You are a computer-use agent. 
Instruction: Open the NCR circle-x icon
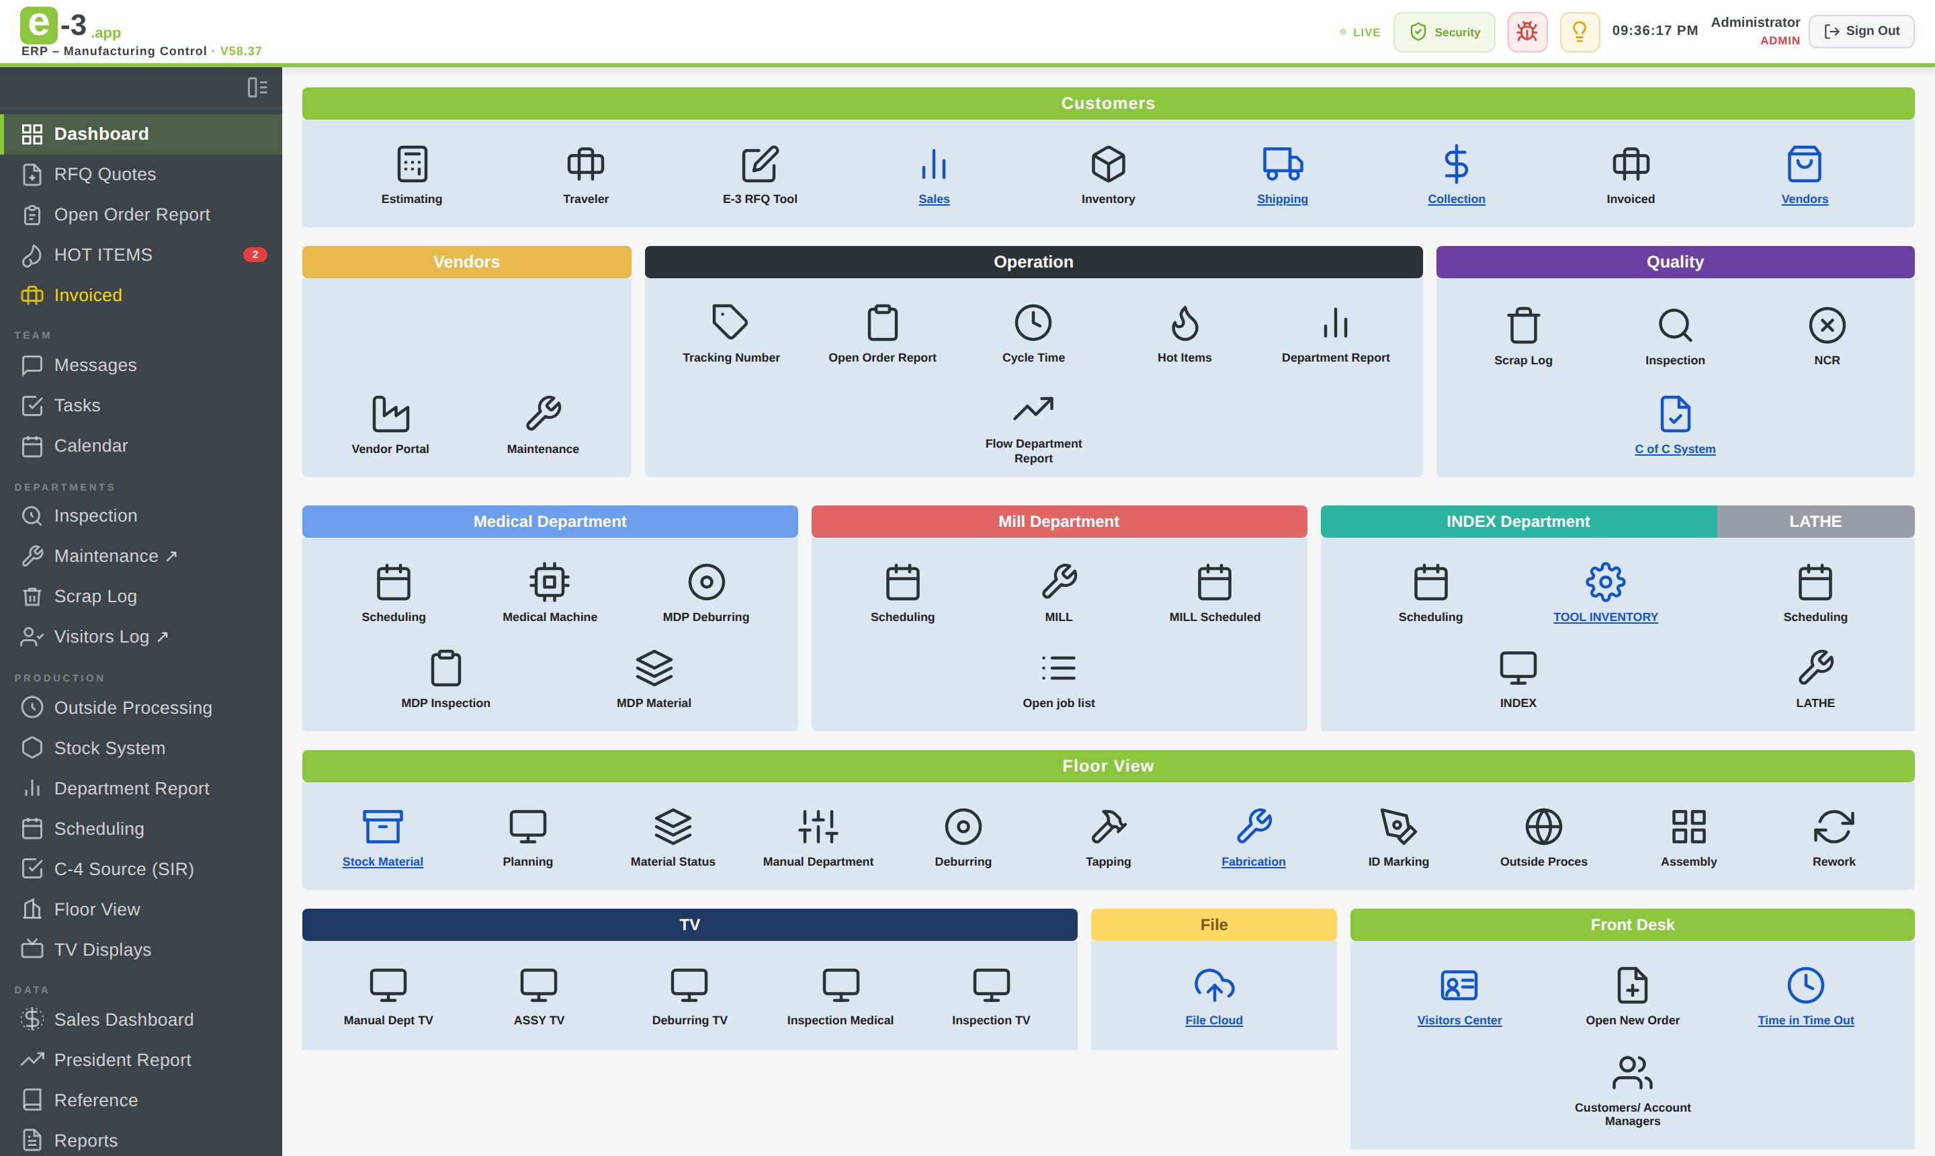[x=1827, y=325]
